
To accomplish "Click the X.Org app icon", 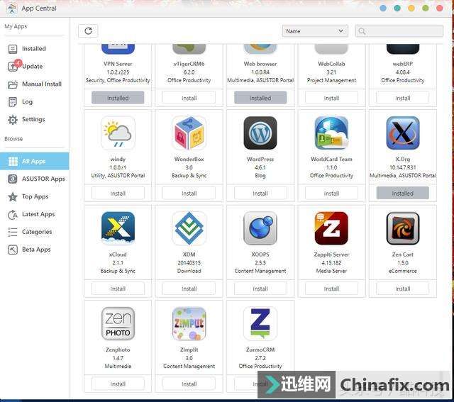I will coord(402,133).
